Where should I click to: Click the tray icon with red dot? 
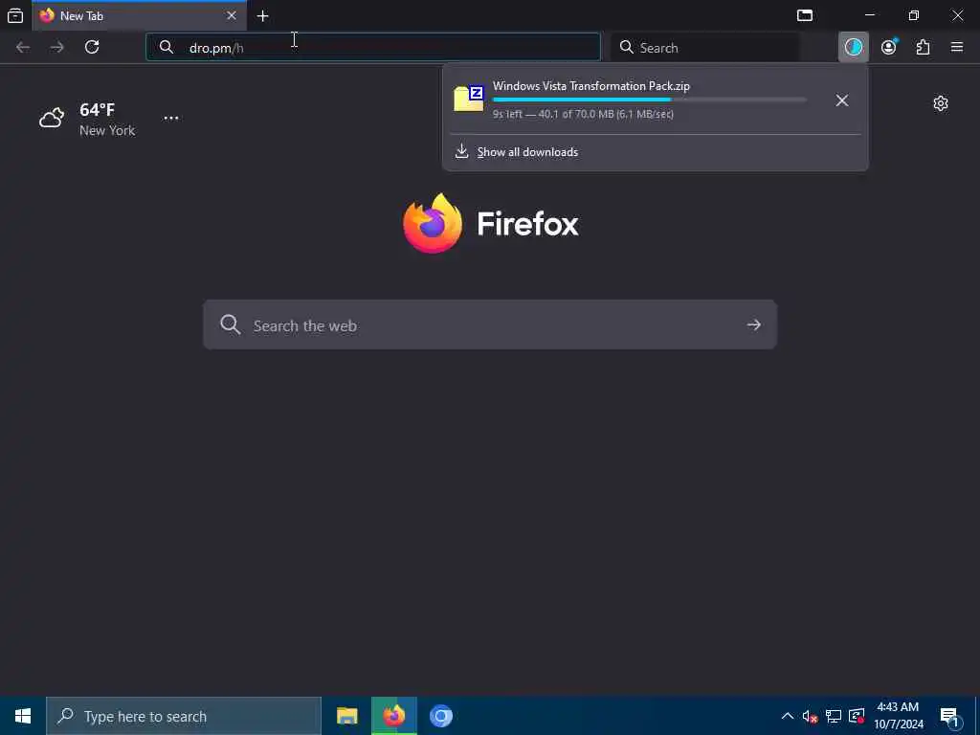click(857, 716)
